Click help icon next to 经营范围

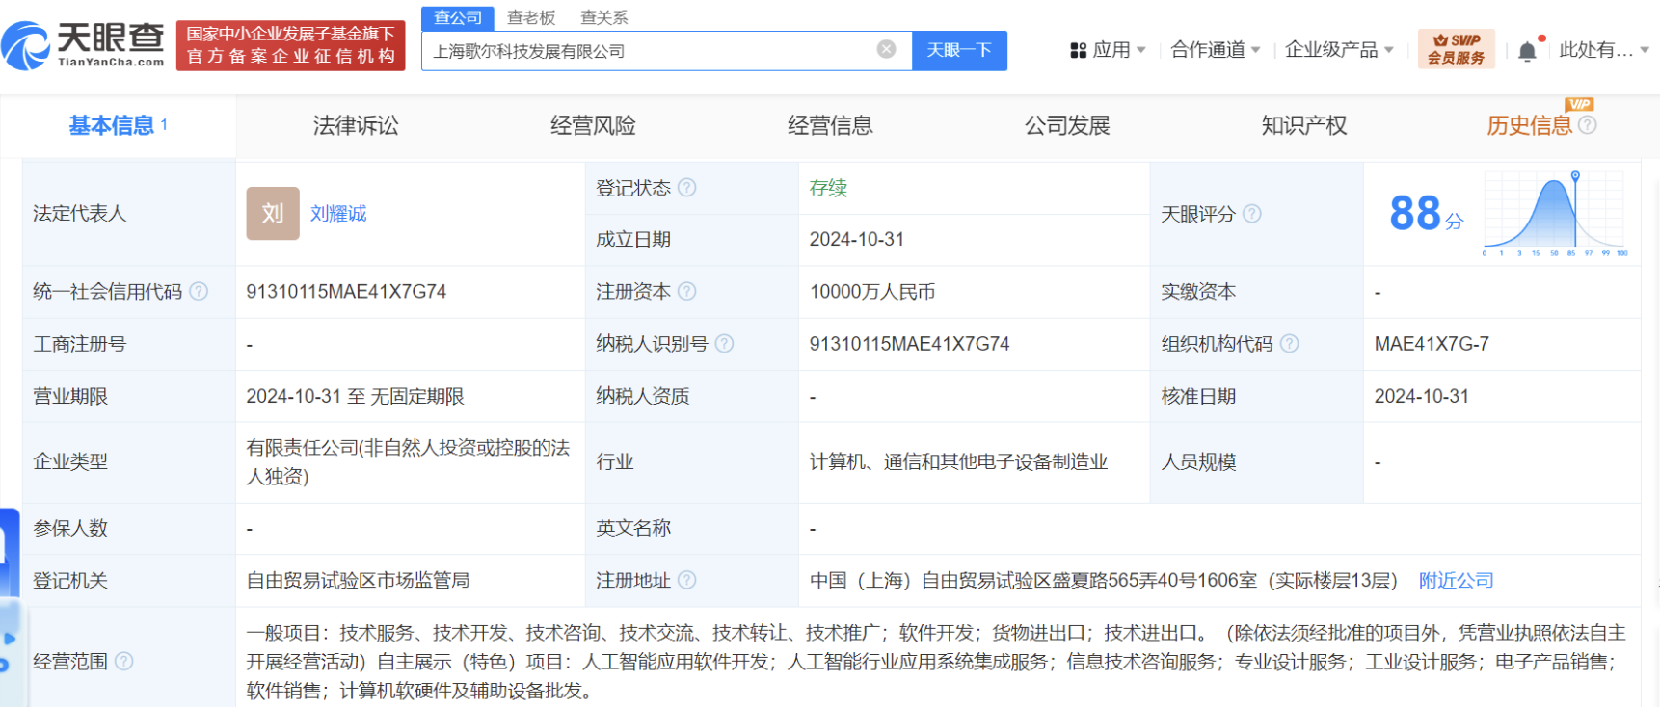point(124,661)
